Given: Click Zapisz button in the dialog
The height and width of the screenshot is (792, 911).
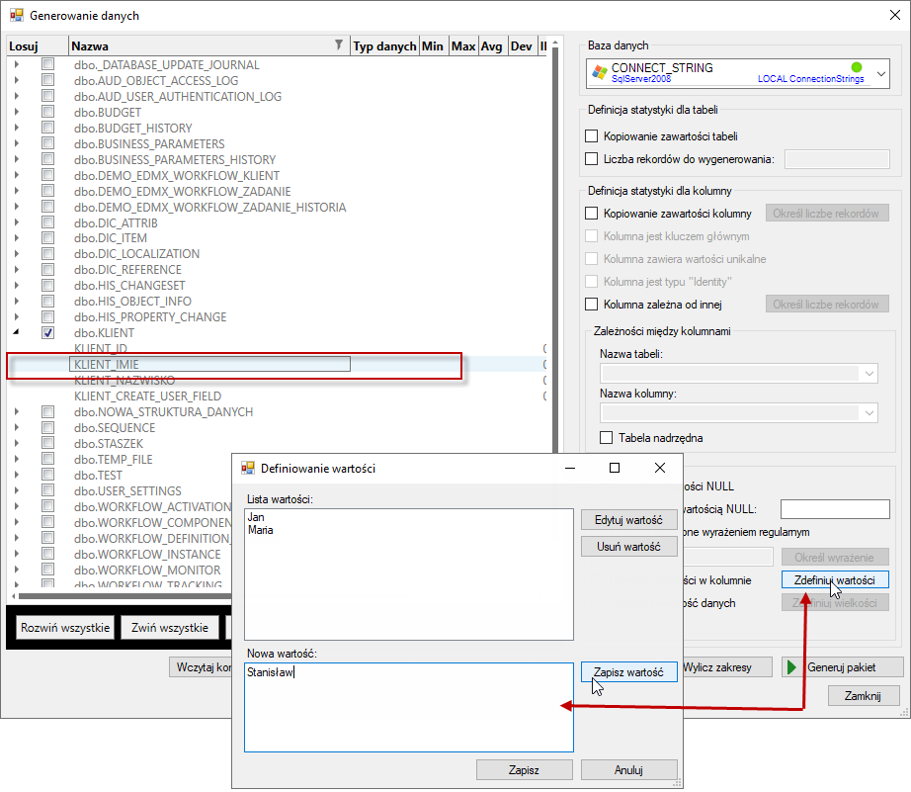Looking at the screenshot, I should coord(524,770).
